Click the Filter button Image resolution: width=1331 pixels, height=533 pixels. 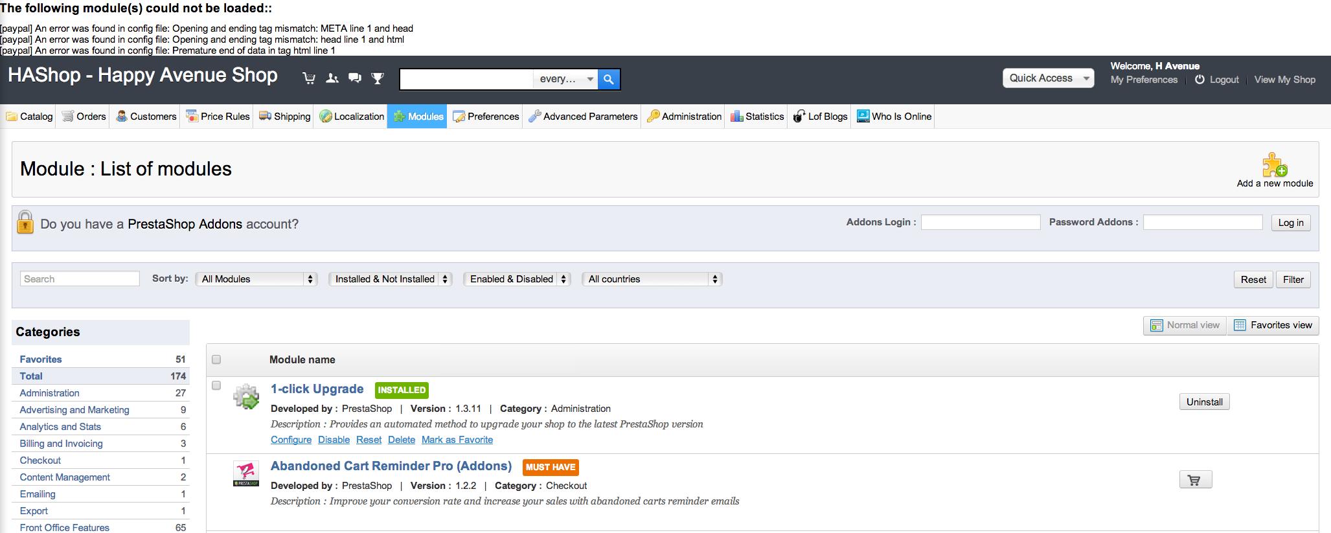pos(1293,280)
